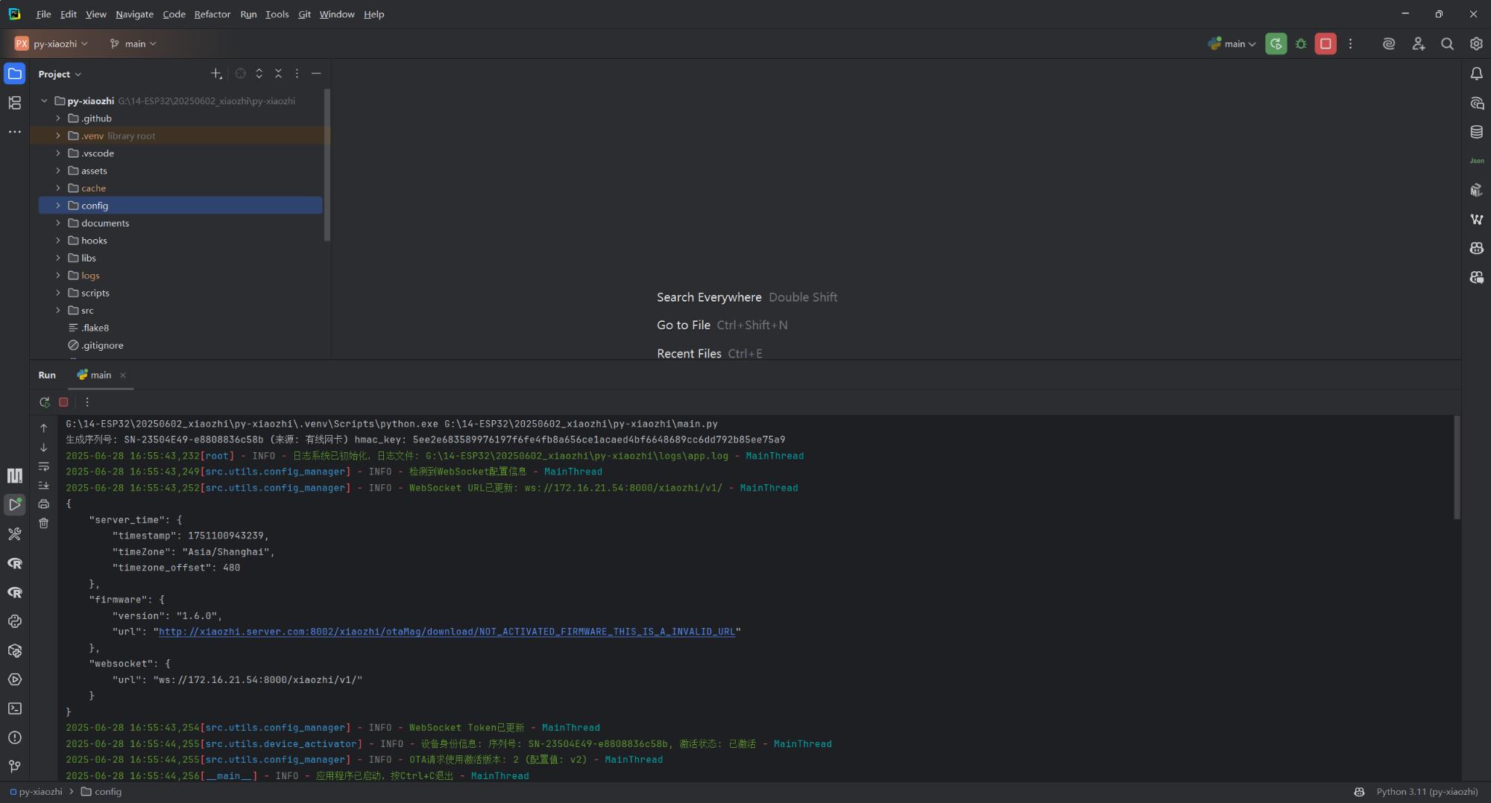This screenshot has width=1491, height=803.
Task: Stop the running main process in top toolbar
Action: click(1325, 44)
